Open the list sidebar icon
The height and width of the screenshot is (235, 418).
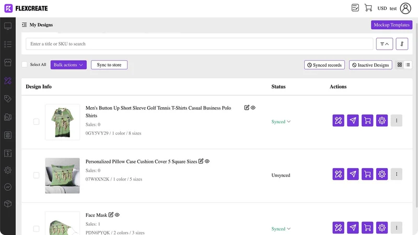[x=8, y=44]
